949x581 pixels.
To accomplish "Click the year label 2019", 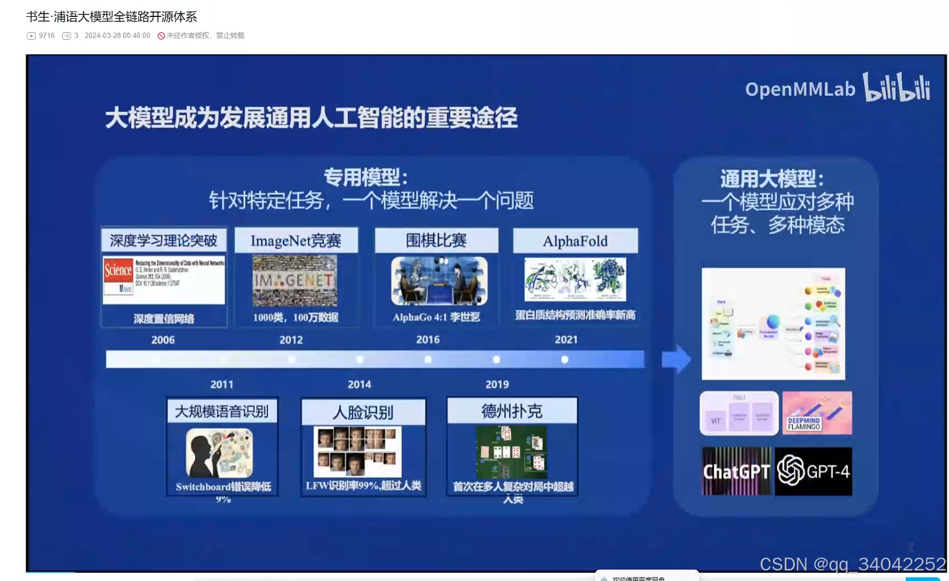I will point(497,384).
